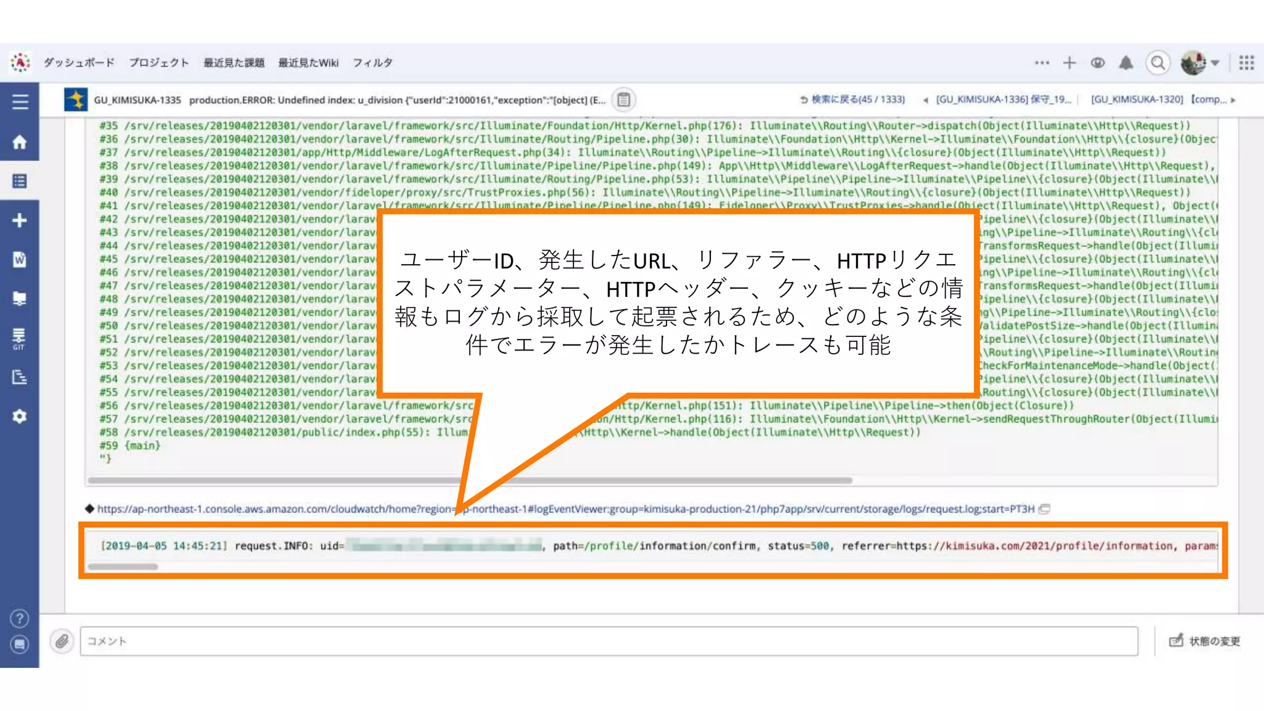Click the external-link icon after CloudWatch URL
Screen dimensions: 1264x711
pyautogui.click(x=1044, y=509)
